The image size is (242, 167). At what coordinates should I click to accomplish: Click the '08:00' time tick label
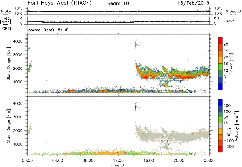(x=88, y=161)
